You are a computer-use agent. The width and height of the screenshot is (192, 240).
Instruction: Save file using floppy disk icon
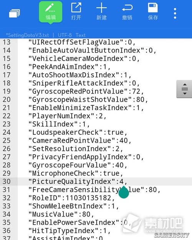(153, 12)
